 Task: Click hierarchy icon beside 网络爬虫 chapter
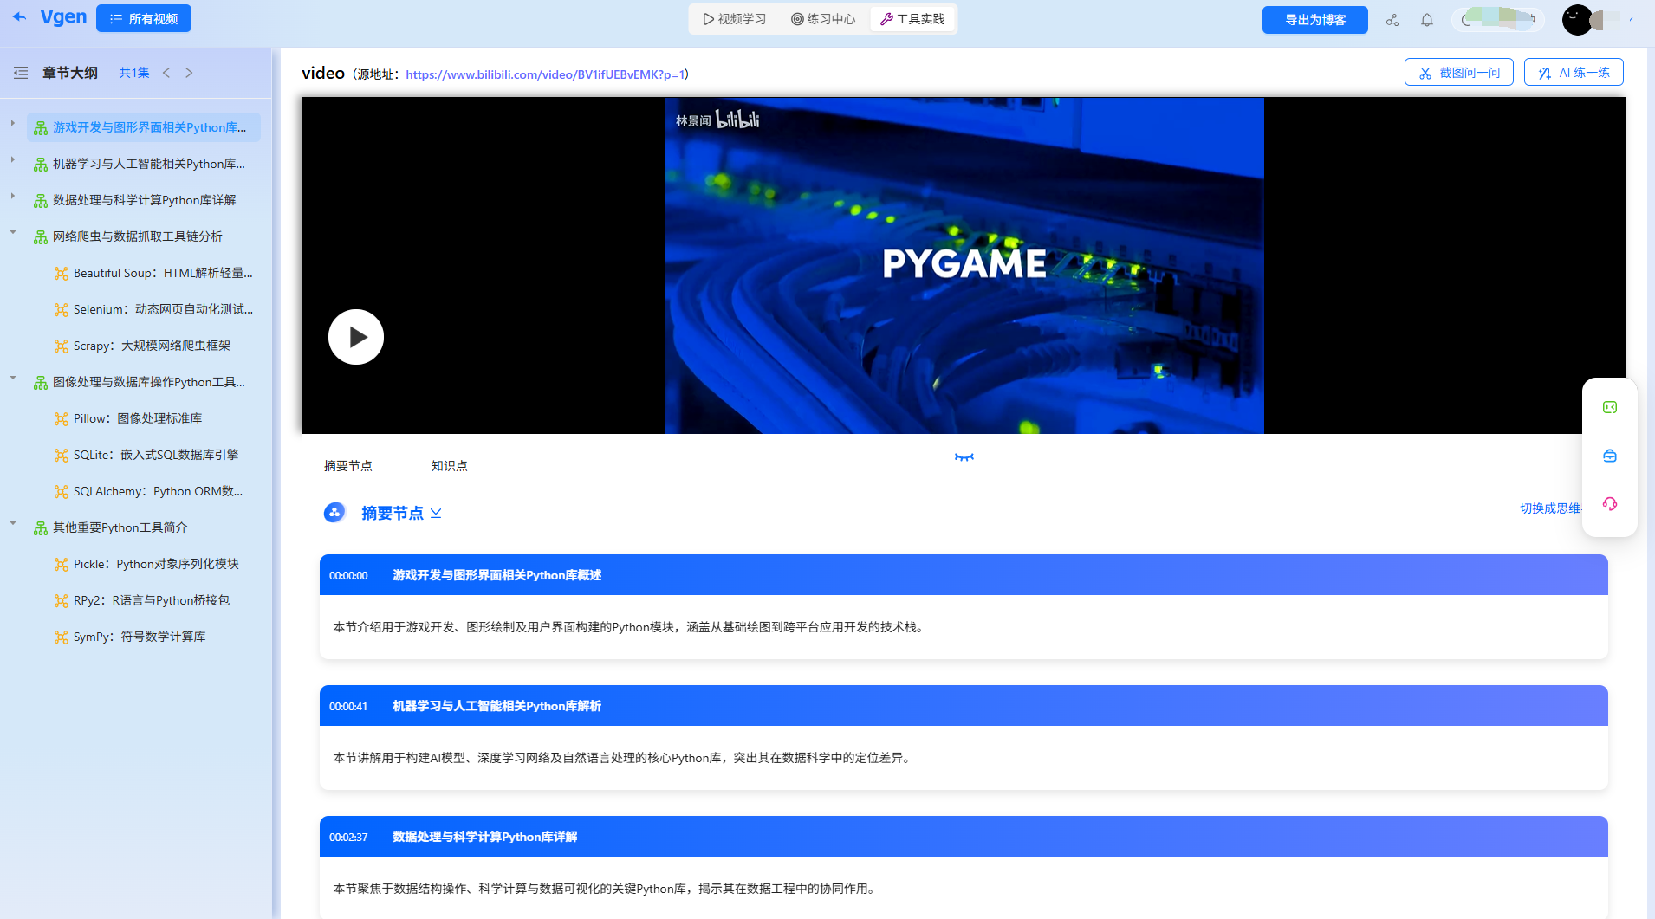41,237
